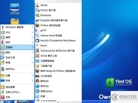The image size is (138, 103).
Task: Launch 软件中心 from the start menu
Action: click(x=17, y=69)
